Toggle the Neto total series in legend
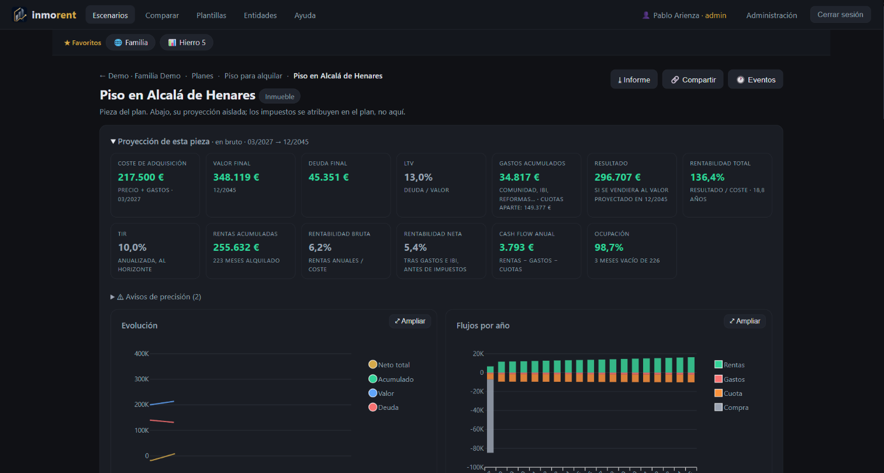The height and width of the screenshot is (473, 884). tap(389, 365)
